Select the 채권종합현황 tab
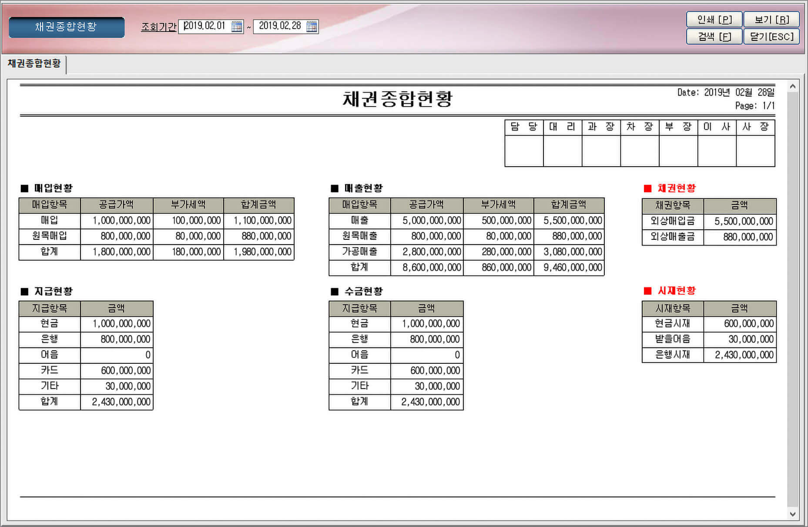The height and width of the screenshot is (527, 808). click(34, 64)
